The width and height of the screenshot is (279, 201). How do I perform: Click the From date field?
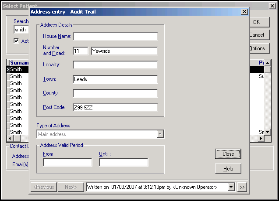(x=68, y=162)
